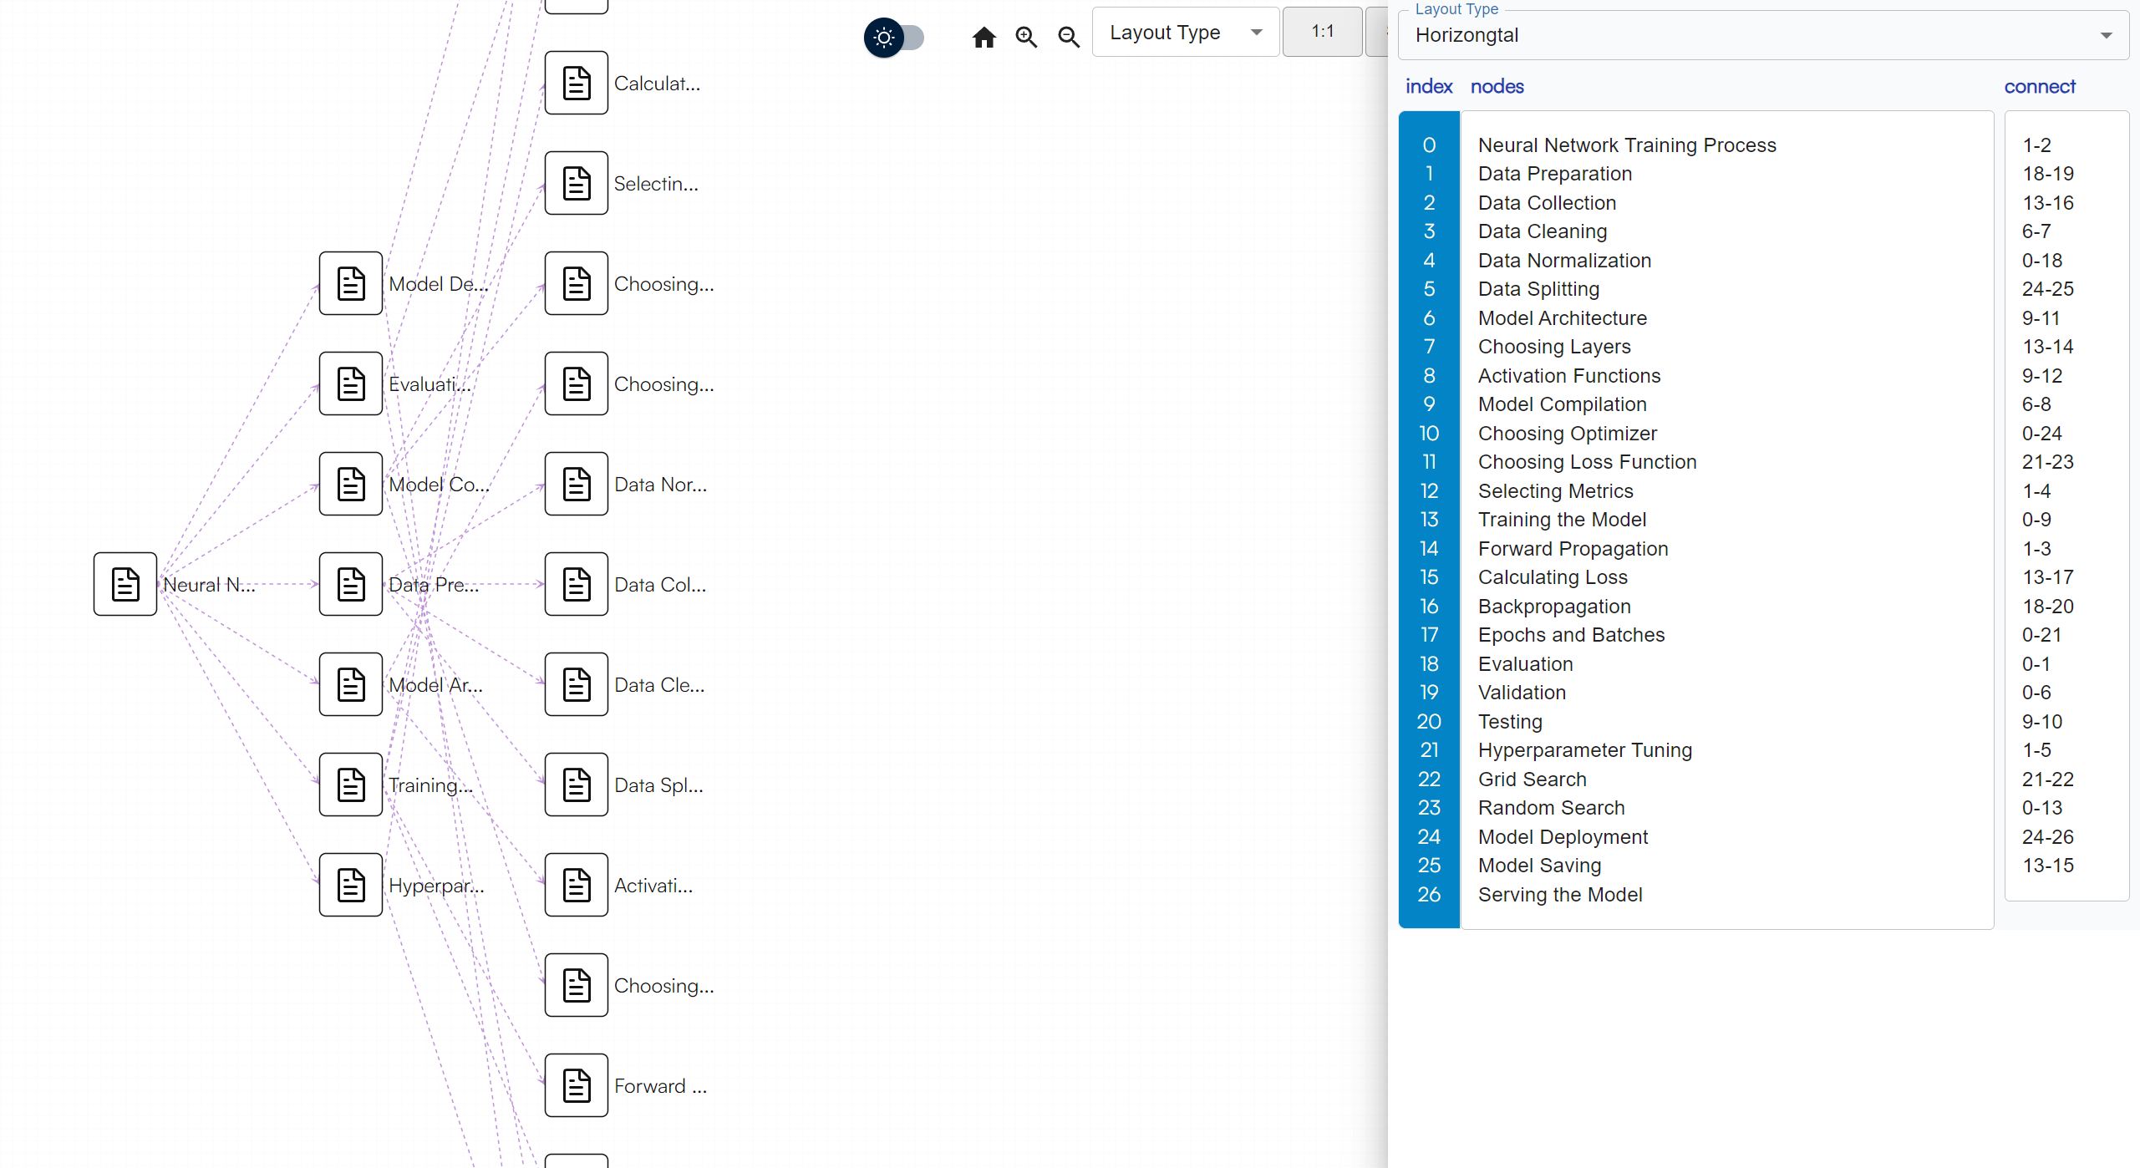
Task: Toggle the light/dark theme switch
Action: (893, 38)
